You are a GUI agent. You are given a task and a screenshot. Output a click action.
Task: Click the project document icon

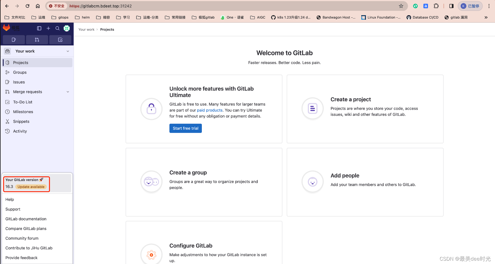(313, 108)
